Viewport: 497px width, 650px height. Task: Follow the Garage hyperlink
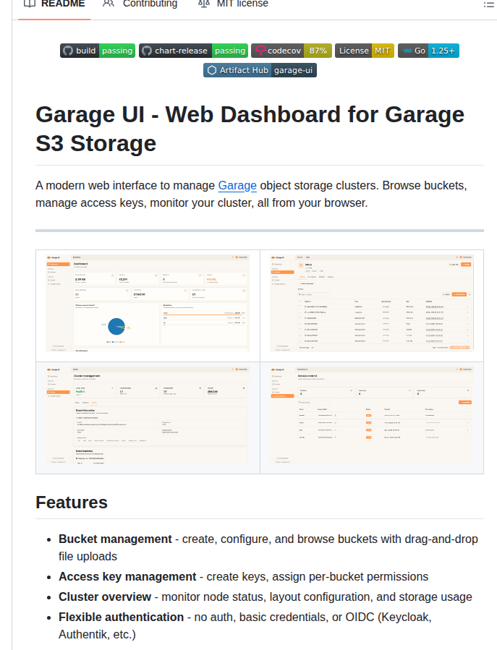[237, 185]
